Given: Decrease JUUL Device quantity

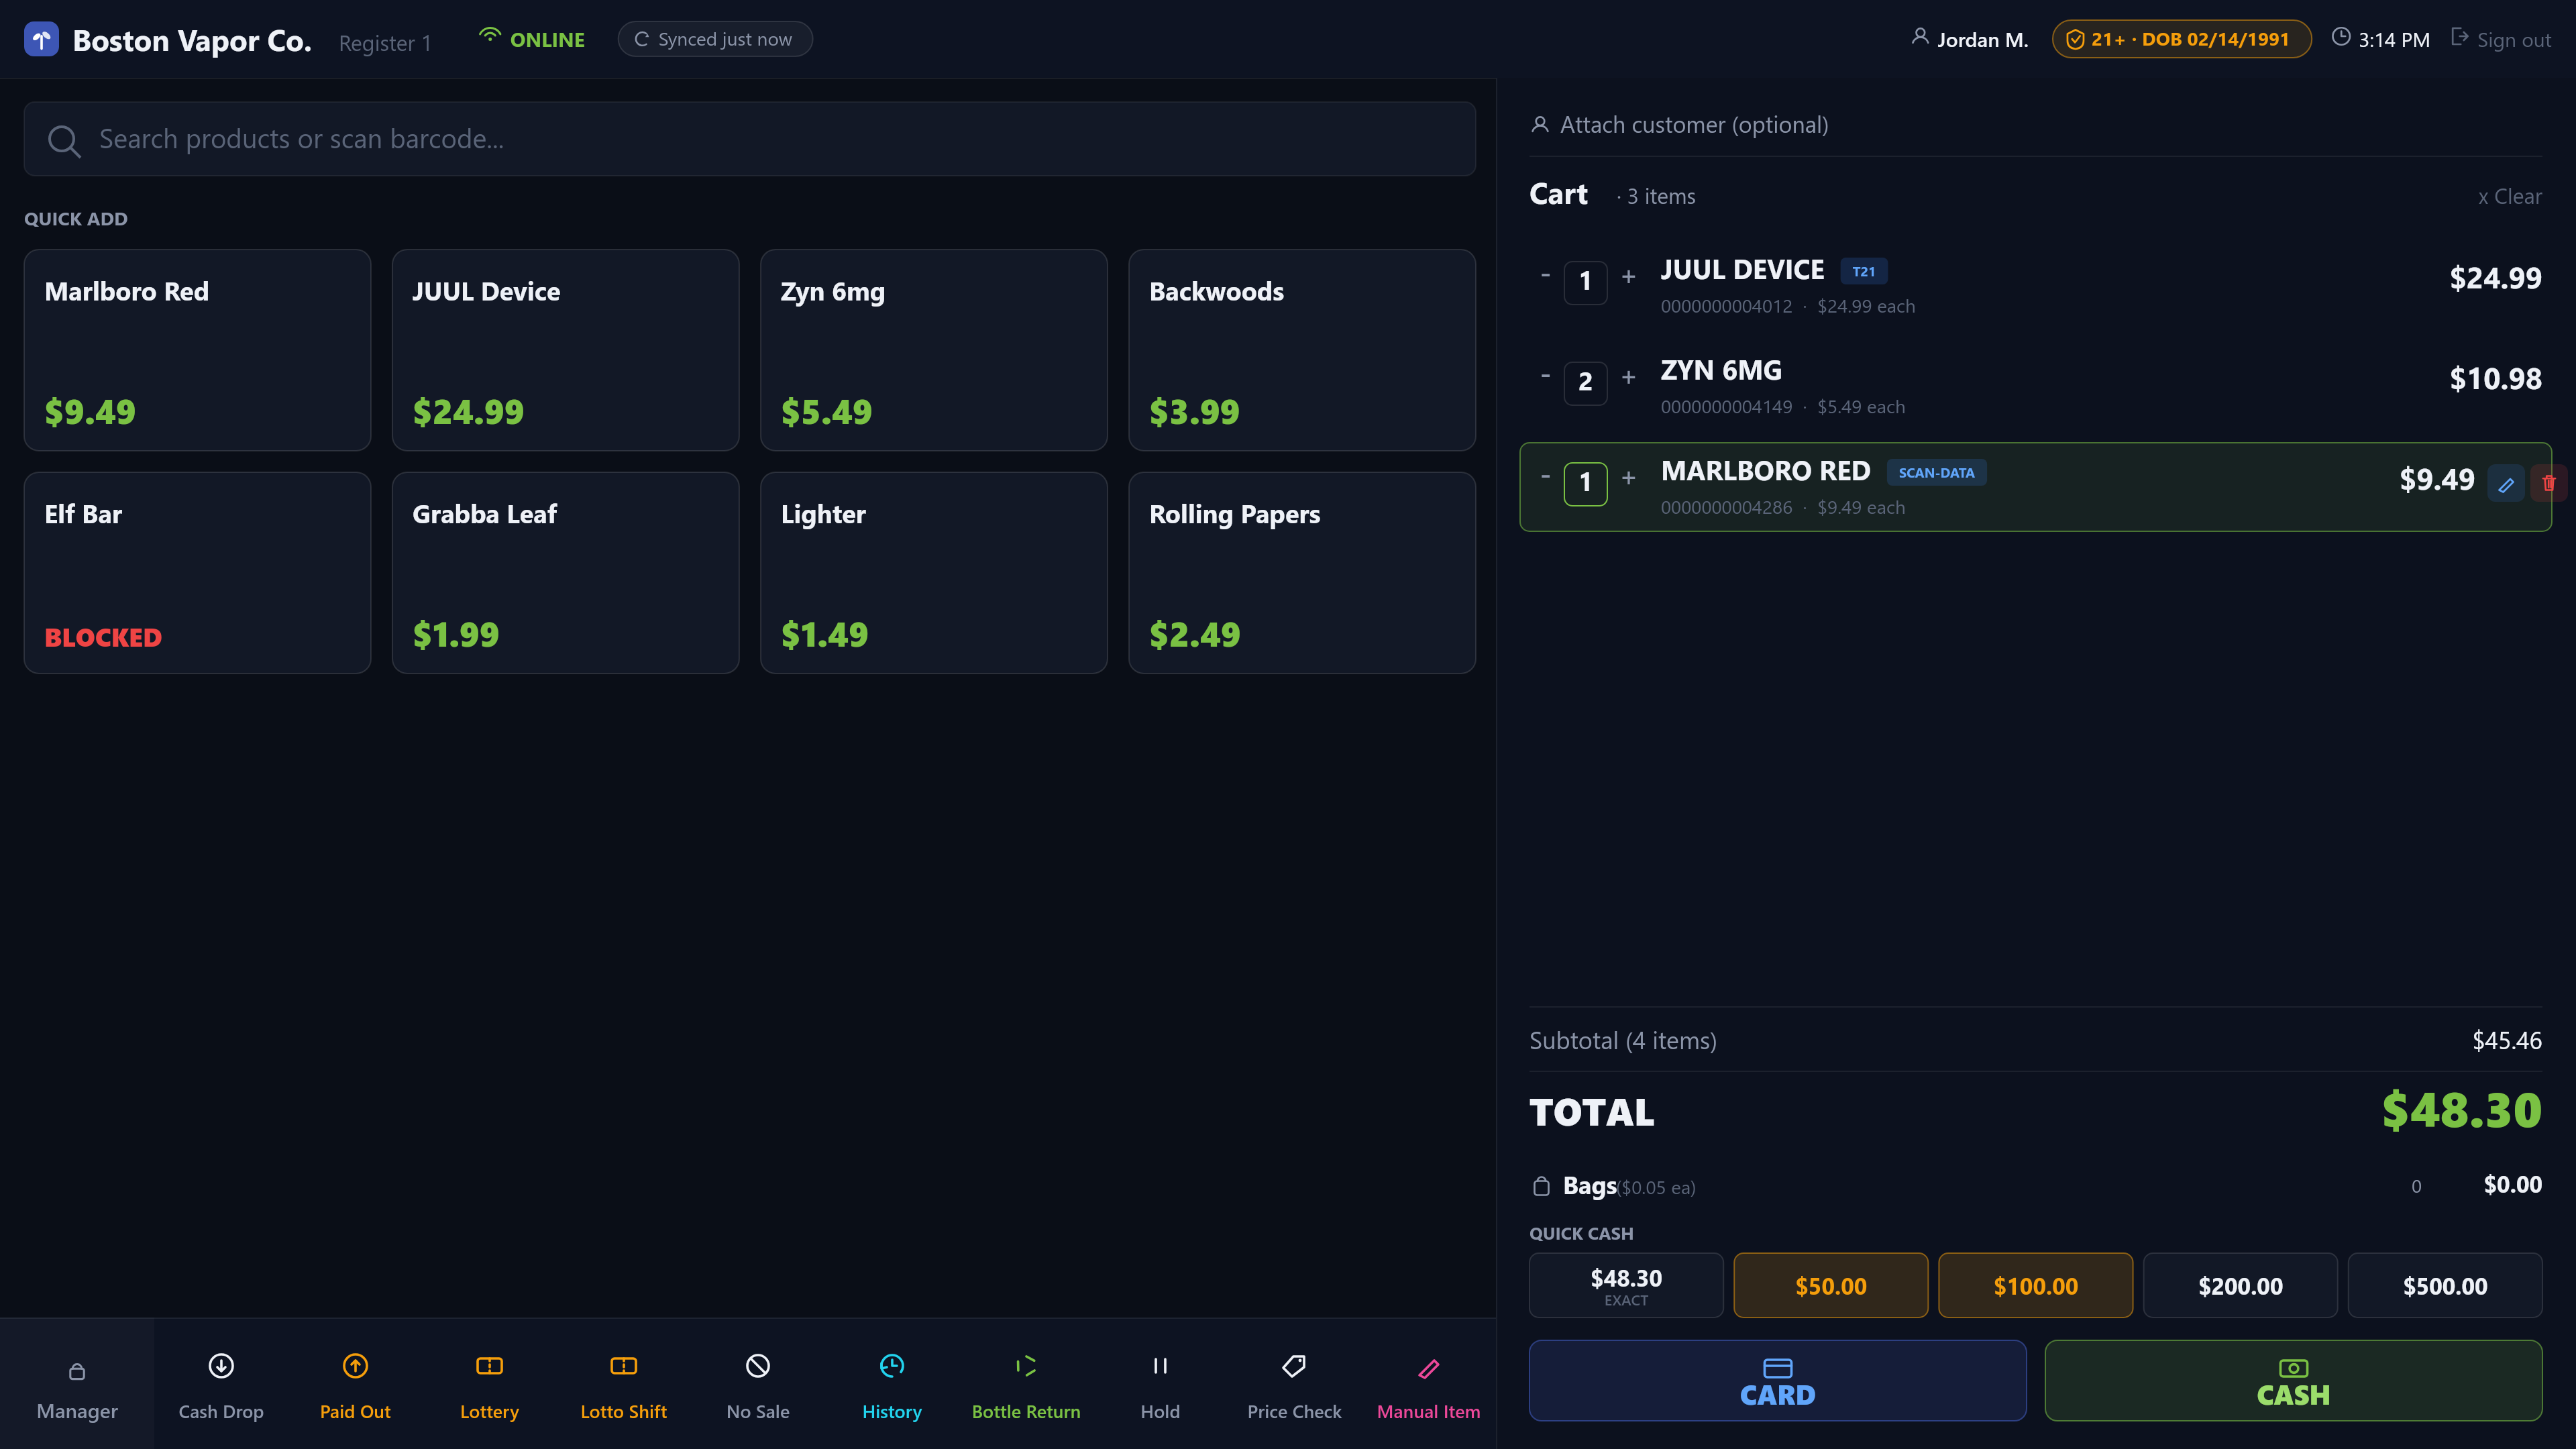Looking at the screenshot, I should tap(1545, 276).
